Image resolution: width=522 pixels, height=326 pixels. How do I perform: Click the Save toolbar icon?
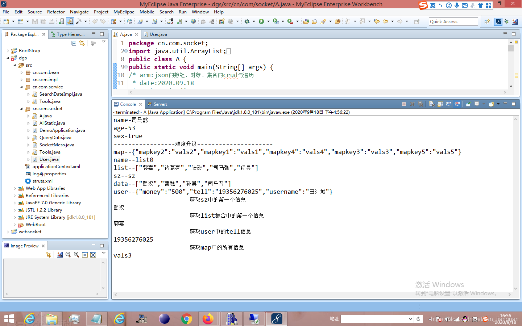coord(35,21)
